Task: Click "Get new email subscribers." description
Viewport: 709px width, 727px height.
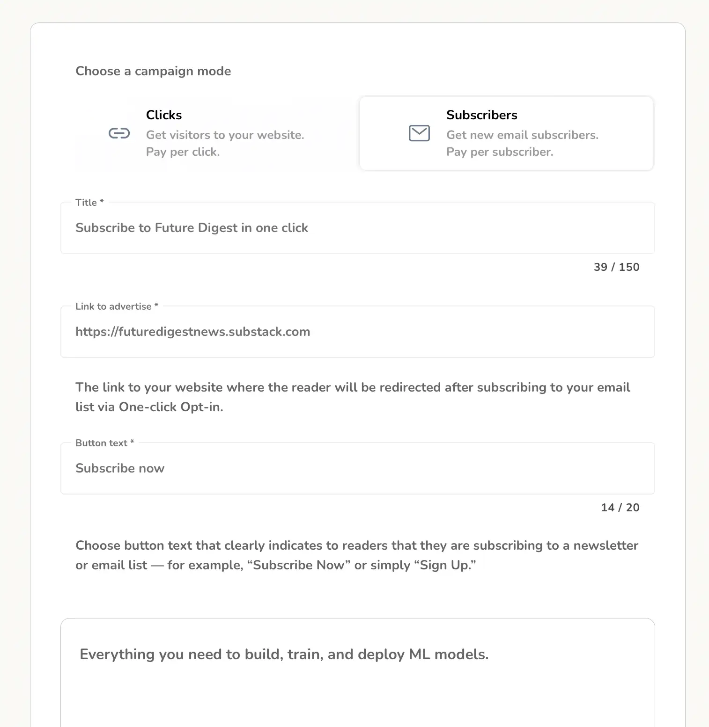Action: 522,135
